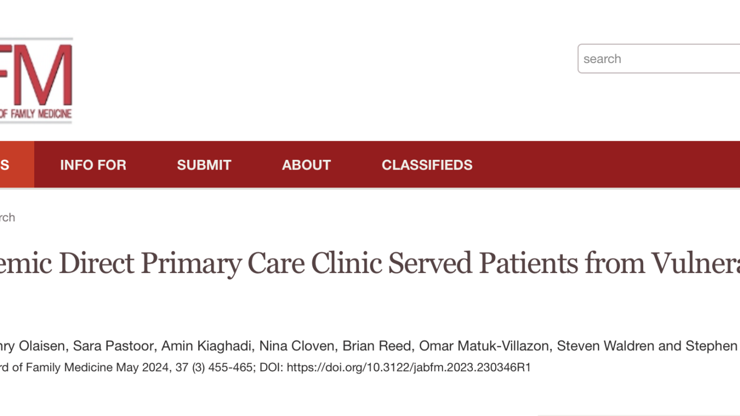Viewport: 740px width, 416px height.
Task: Click the 'OF FAMILY MEDICINE' logo caption
Action: [36, 114]
